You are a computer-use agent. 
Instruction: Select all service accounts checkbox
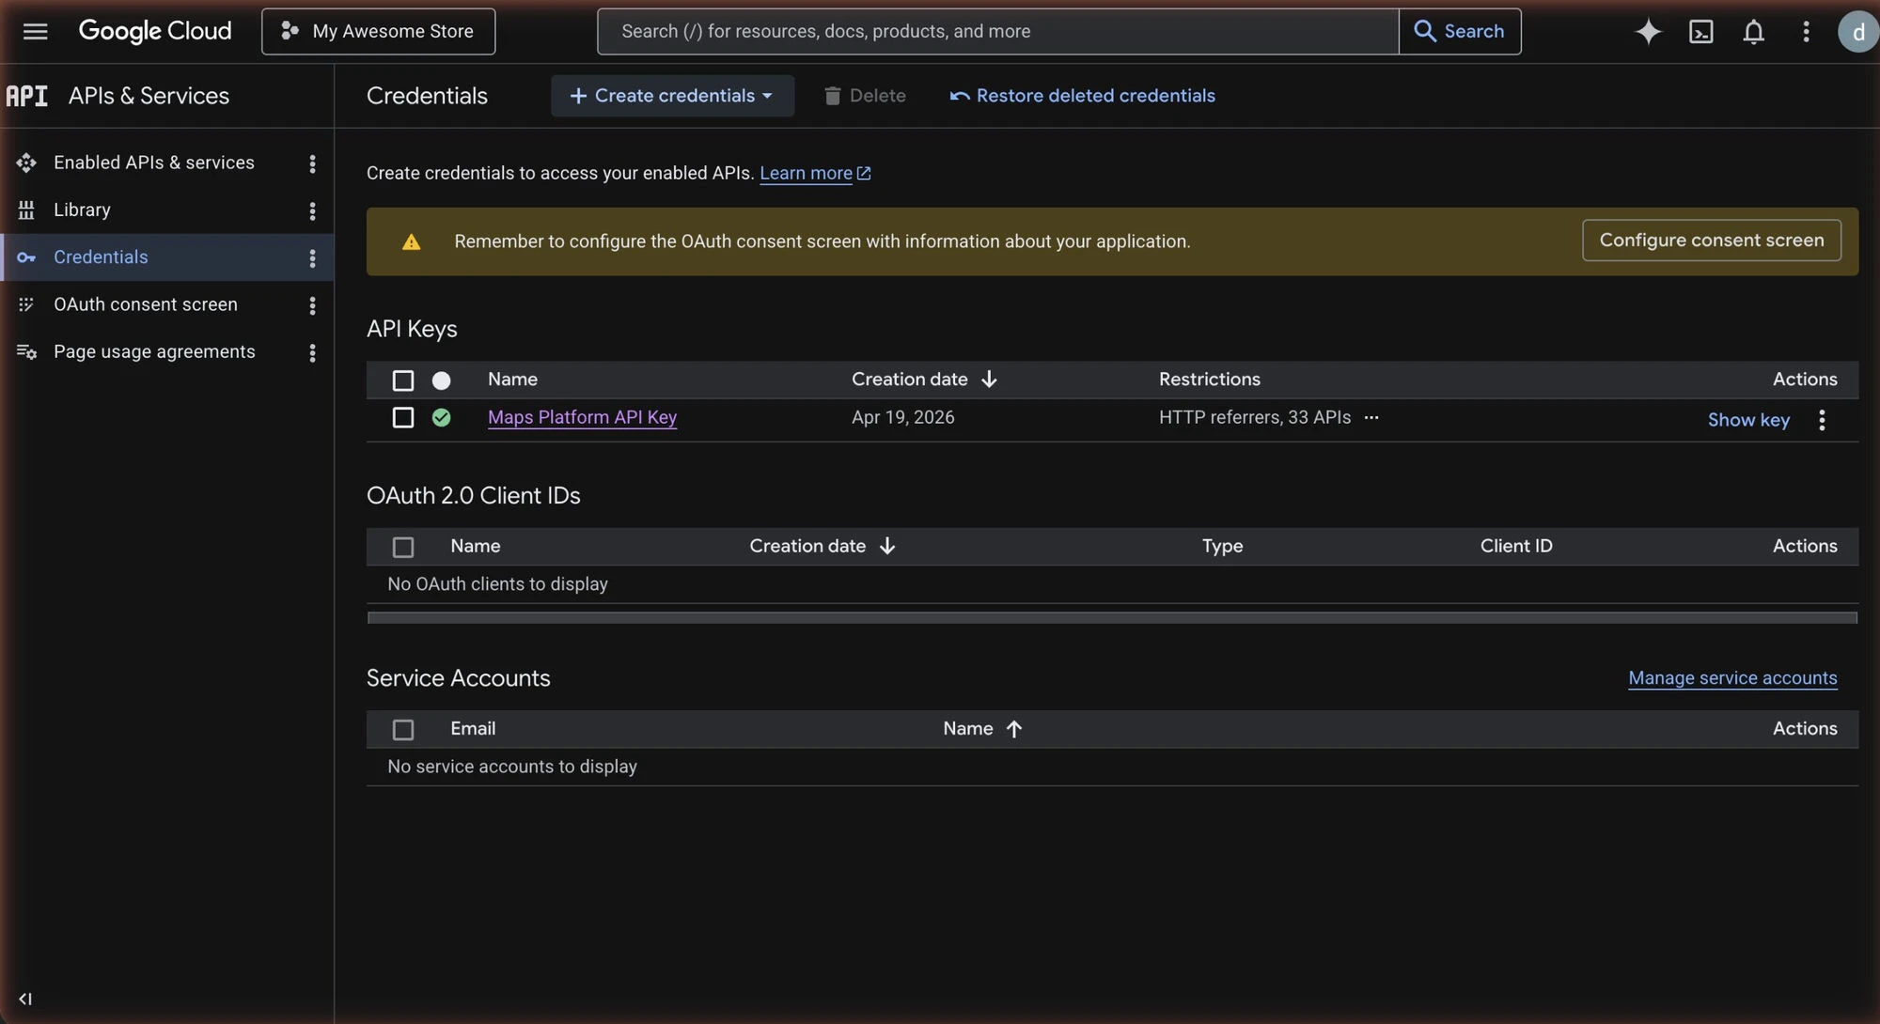[x=402, y=729]
